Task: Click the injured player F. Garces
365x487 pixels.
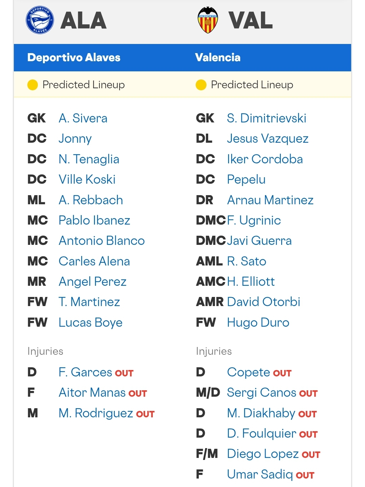Action: (x=85, y=372)
